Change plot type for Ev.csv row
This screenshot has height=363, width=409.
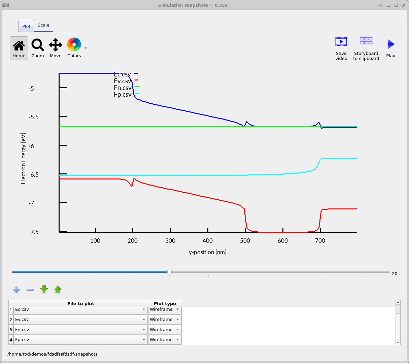point(165,319)
